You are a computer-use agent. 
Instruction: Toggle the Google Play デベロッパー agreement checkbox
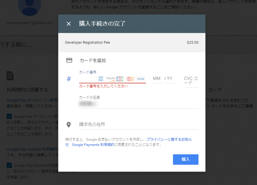point(9,116)
